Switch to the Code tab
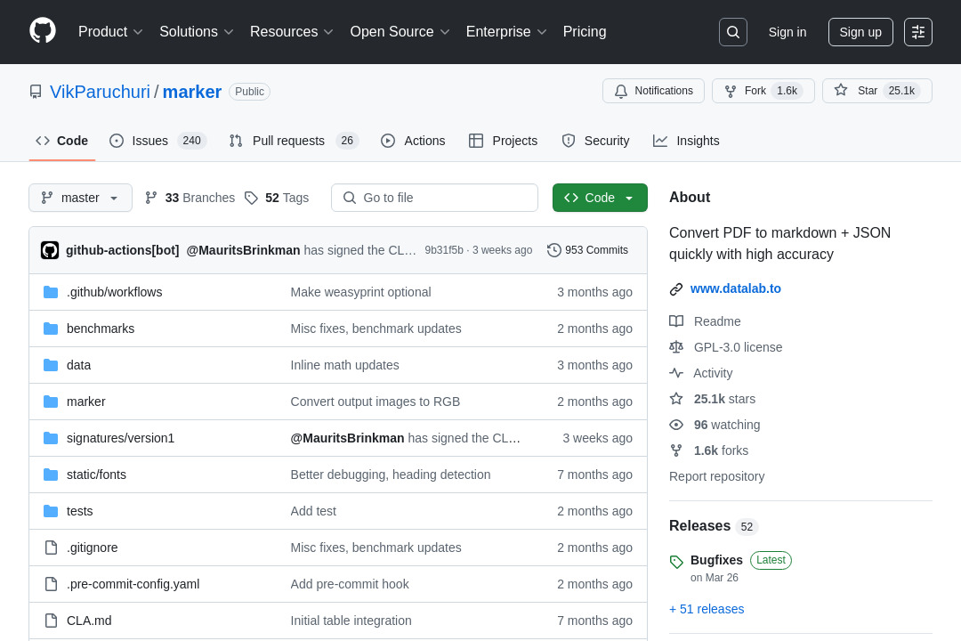This screenshot has width=961, height=641. (62, 141)
